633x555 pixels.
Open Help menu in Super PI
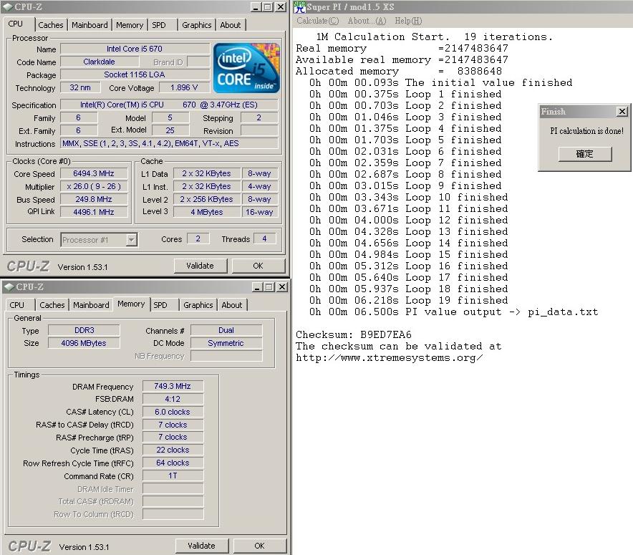(408, 21)
